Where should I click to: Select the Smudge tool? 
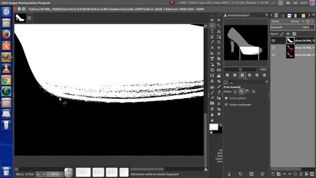[219, 114]
